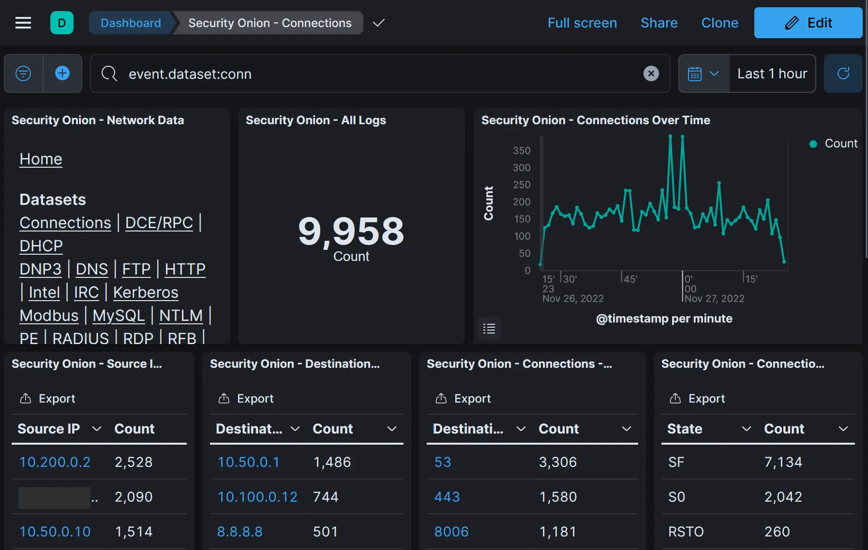This screenshot has width=868, height=550.
Task: Click destination IP 10.50.0.1
Action: click(248, 462)
